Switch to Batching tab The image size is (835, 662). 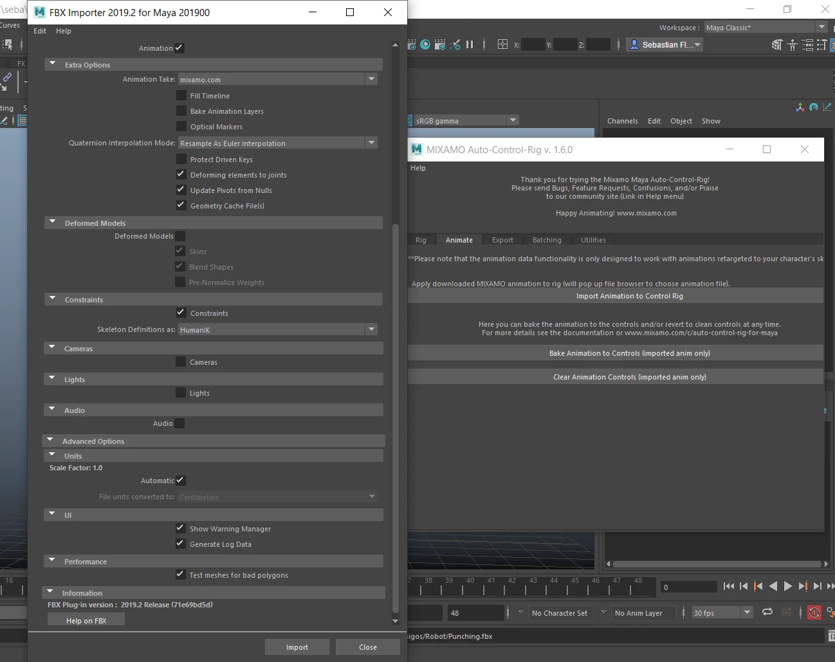coord(547,240)
